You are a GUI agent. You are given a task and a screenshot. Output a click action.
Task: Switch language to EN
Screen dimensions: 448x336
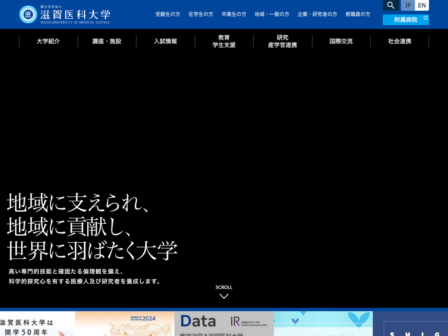coord(422,5)
